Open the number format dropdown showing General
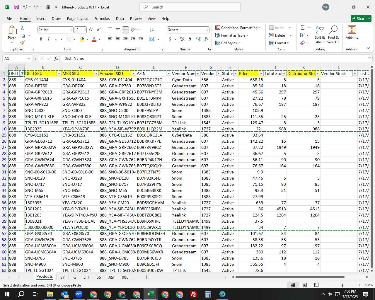The image size is (375, 300). pos(207,30)
